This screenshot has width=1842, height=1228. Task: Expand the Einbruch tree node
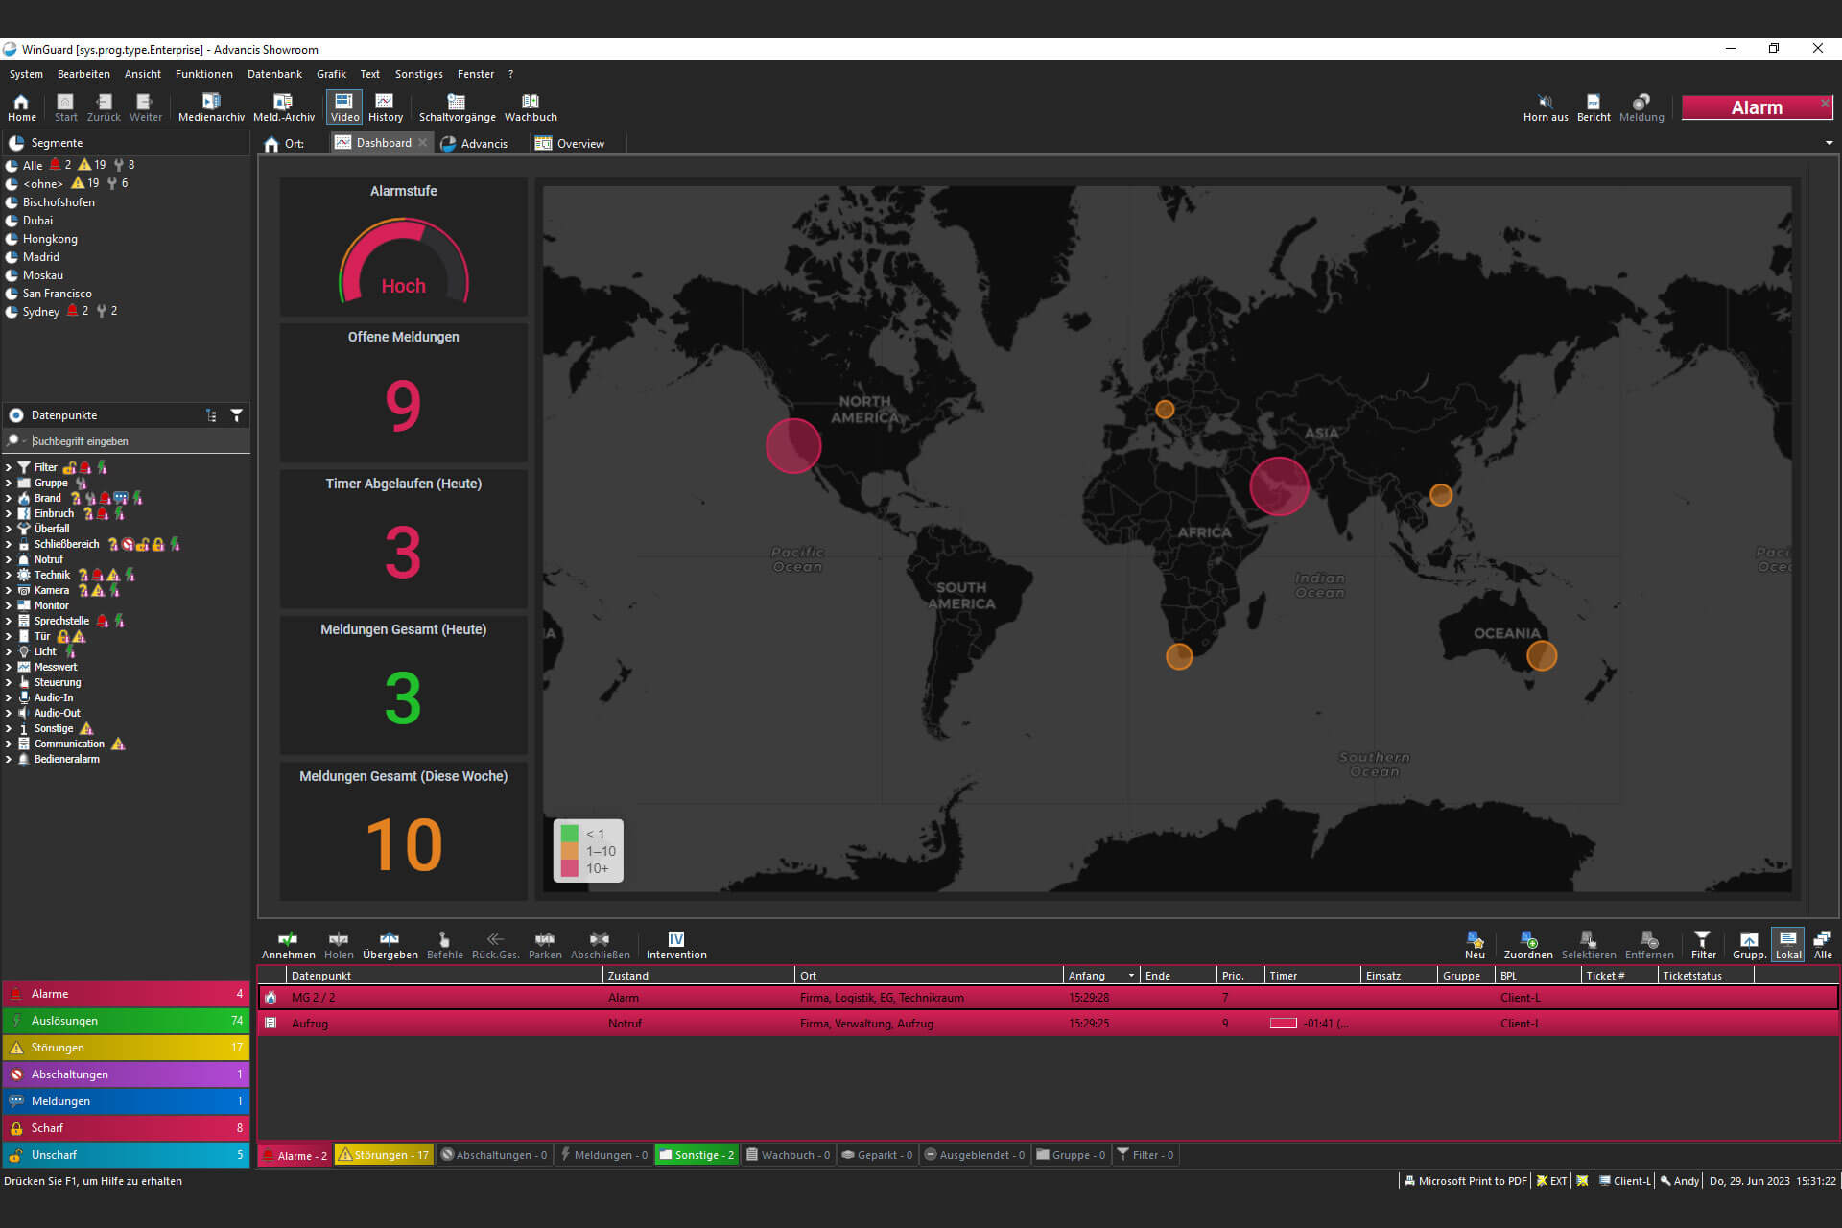[9, 513]
